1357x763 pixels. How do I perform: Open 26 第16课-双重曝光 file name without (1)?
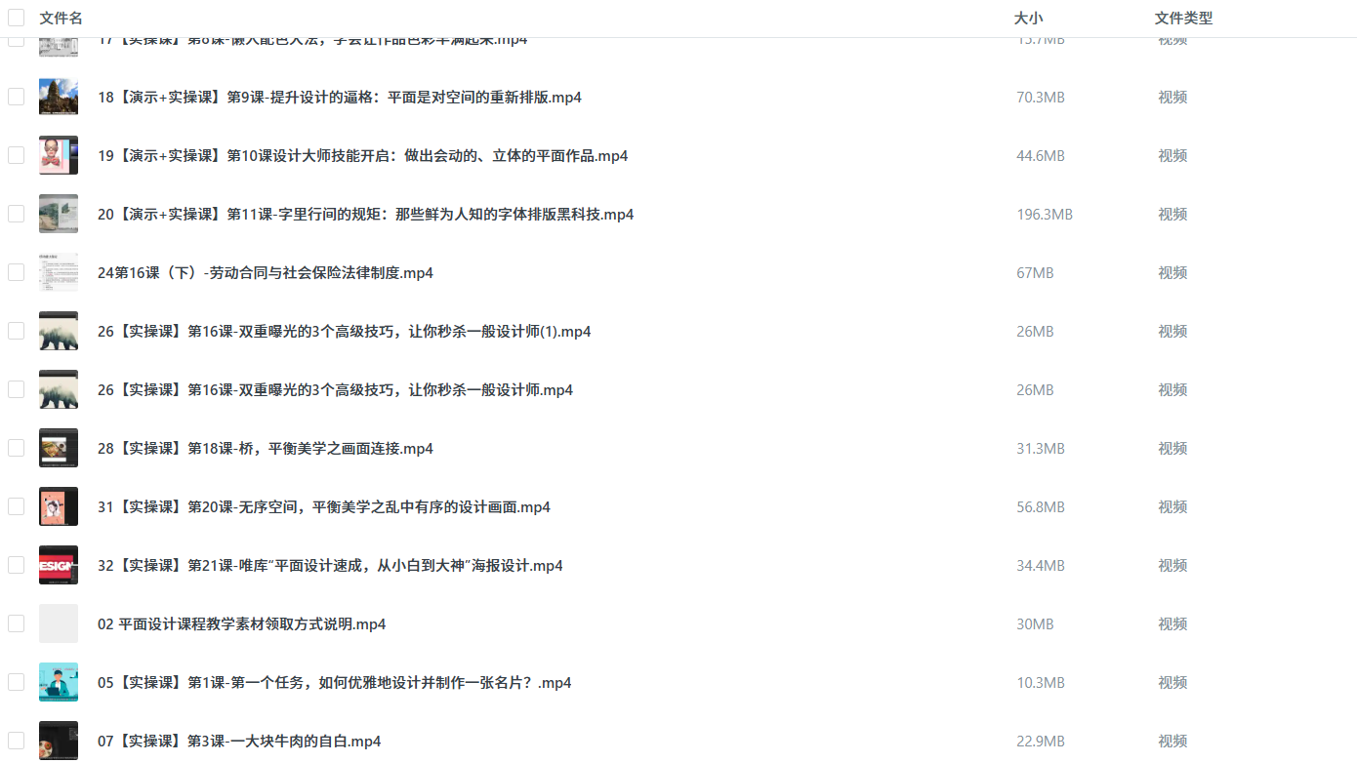pyautogui.click(x=335, y=389)
